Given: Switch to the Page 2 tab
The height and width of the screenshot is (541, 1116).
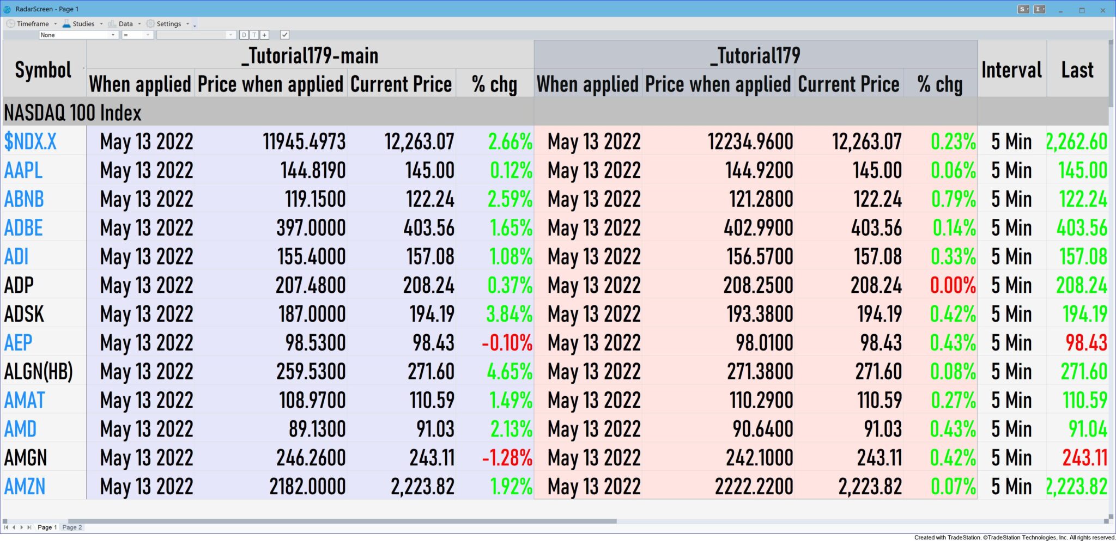Looking at the screenshot, I should [72, 527].
